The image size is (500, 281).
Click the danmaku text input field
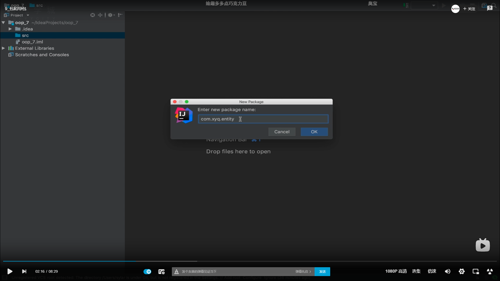coord(234,271)
